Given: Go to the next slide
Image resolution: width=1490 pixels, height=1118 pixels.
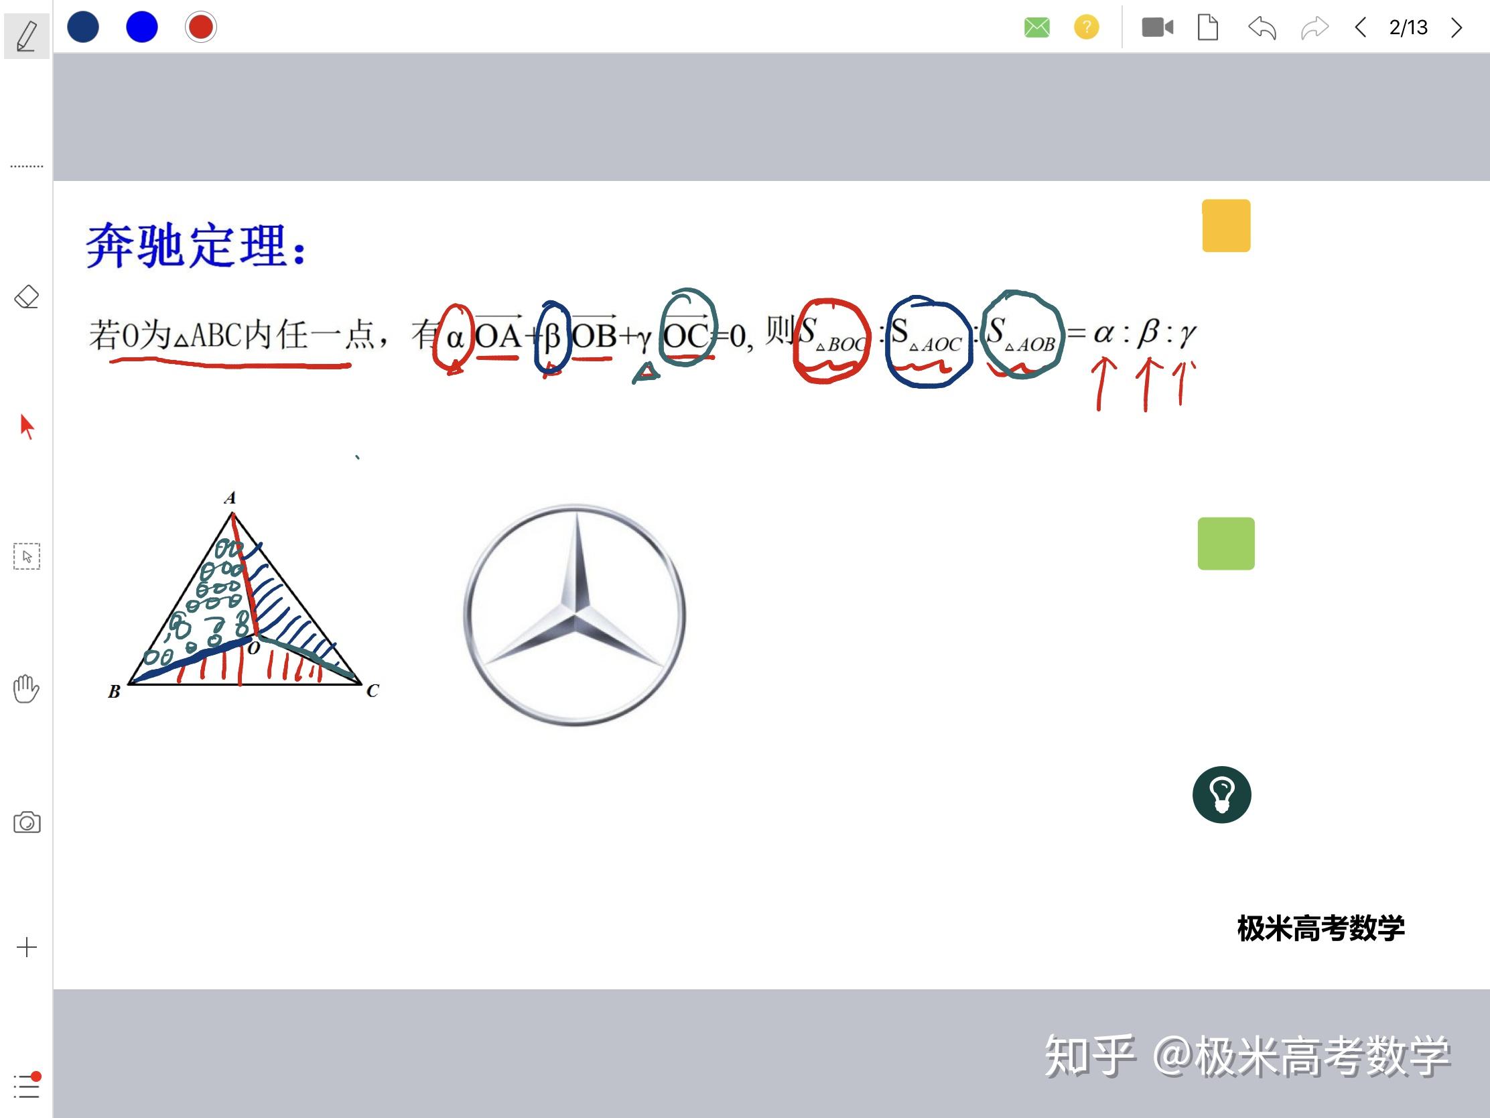Looking at the screenshot, I should [1457, 28].
